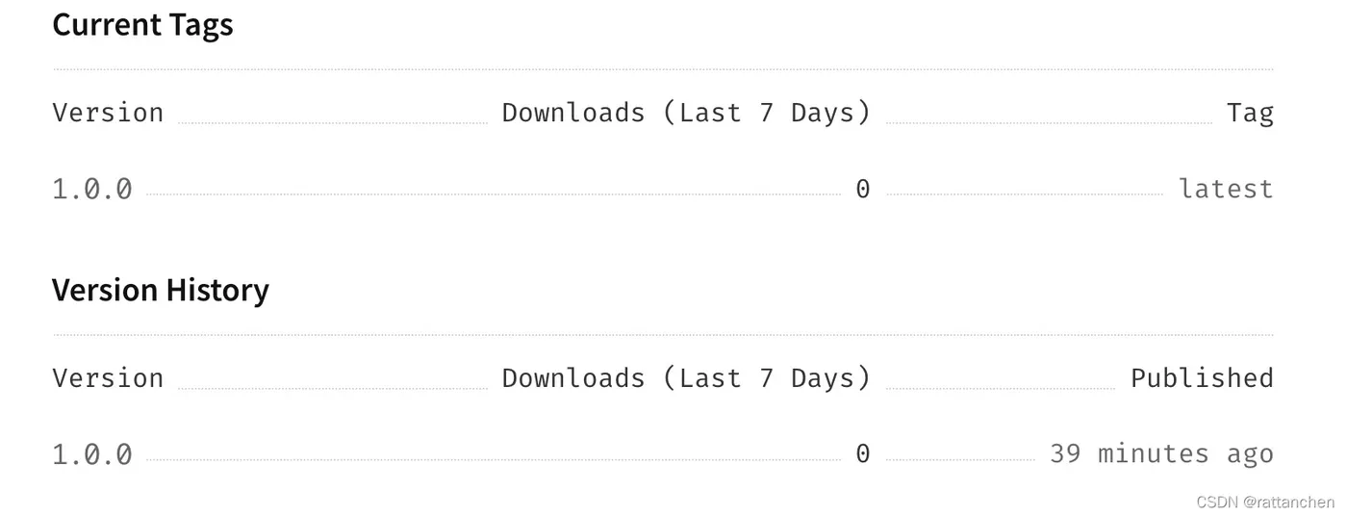Click the CSDN @rattanchen watermark
Image resolution: width=1347 pixels, height=516 pixels.
(x=1264, y=502)
